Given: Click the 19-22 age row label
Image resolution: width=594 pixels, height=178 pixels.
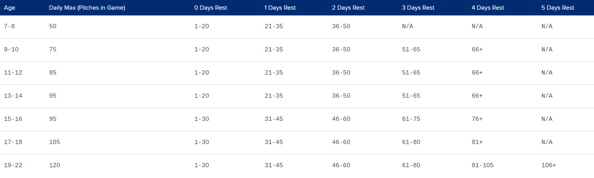Looking at the screenshot, I should 13,165.
